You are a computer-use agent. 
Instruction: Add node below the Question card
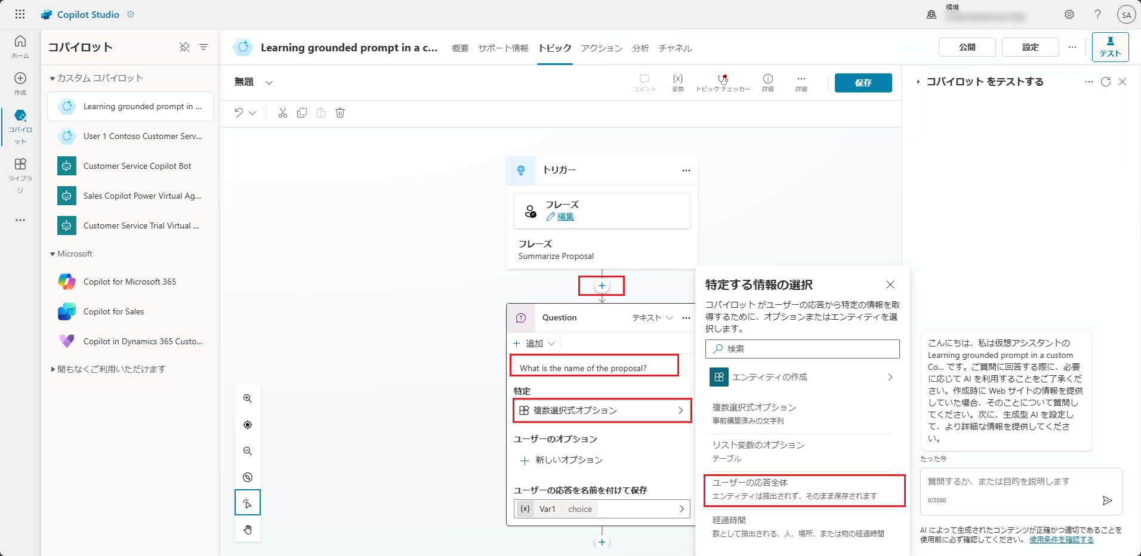click(x=602, y=542)
